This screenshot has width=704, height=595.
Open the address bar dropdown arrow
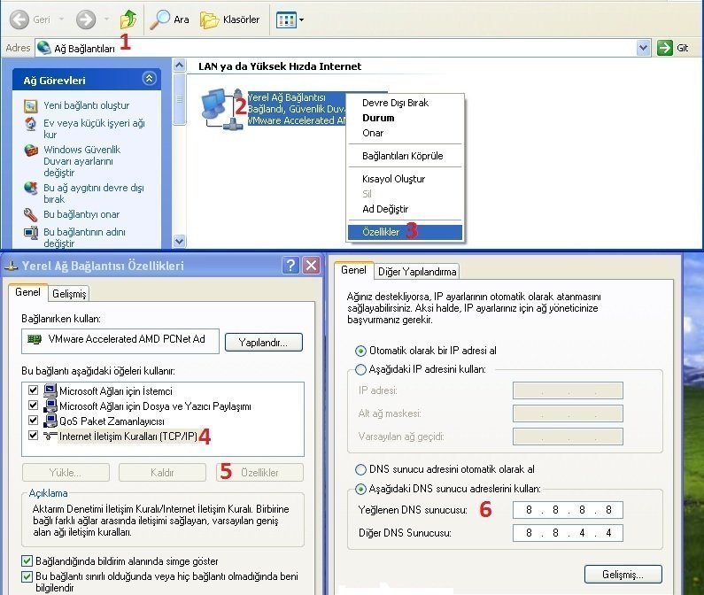644,48
